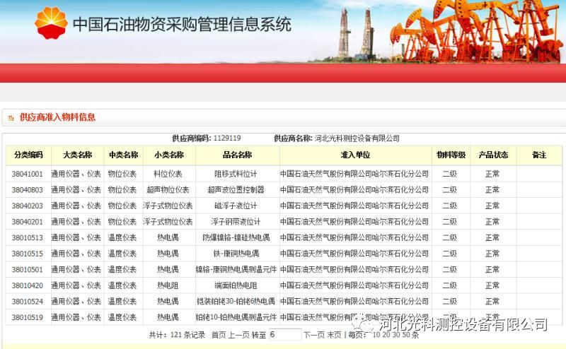Click subcategory cell 超声物位仪表
566x349 pixels.
tap(168, 190)
